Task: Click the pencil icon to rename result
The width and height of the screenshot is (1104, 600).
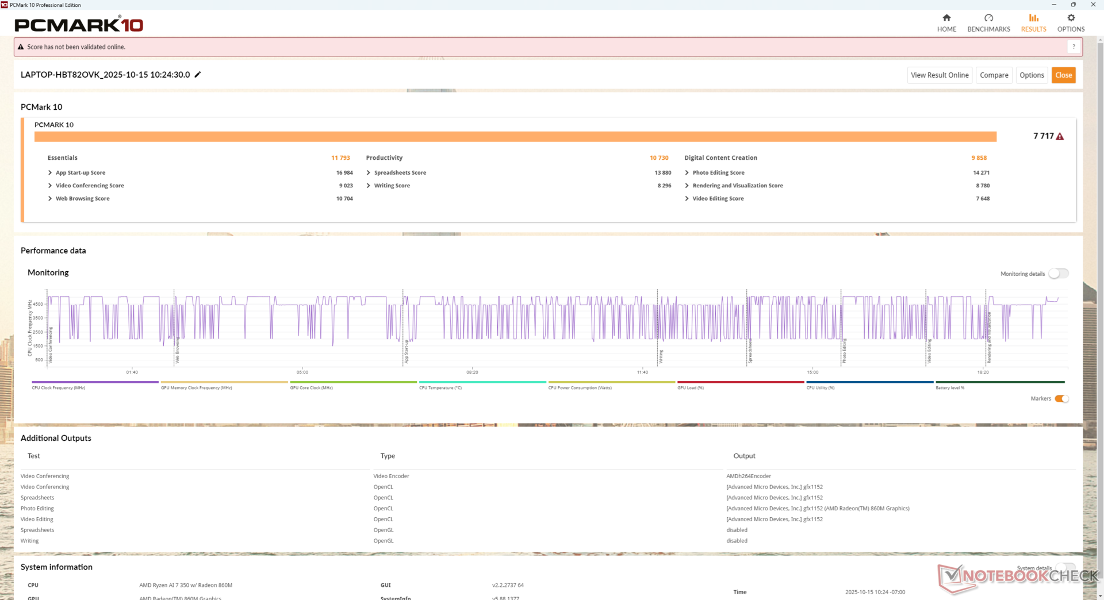Action: pyautogui.click(x=198, y=75)
